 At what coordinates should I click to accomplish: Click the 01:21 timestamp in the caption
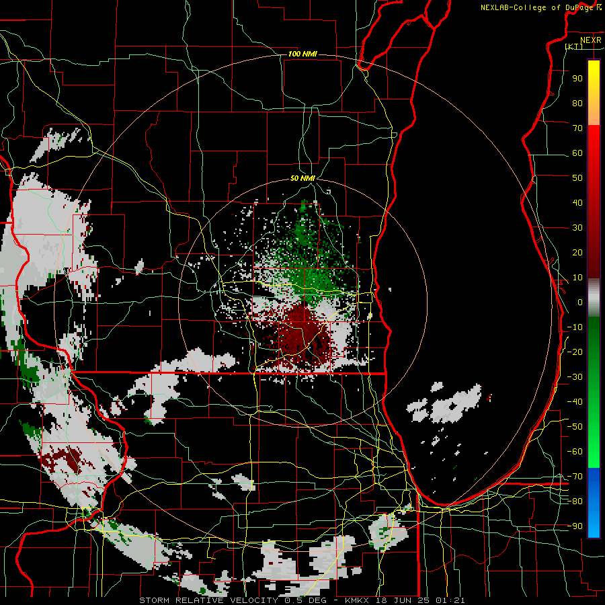pyautogui.click(x=450, y=600)
